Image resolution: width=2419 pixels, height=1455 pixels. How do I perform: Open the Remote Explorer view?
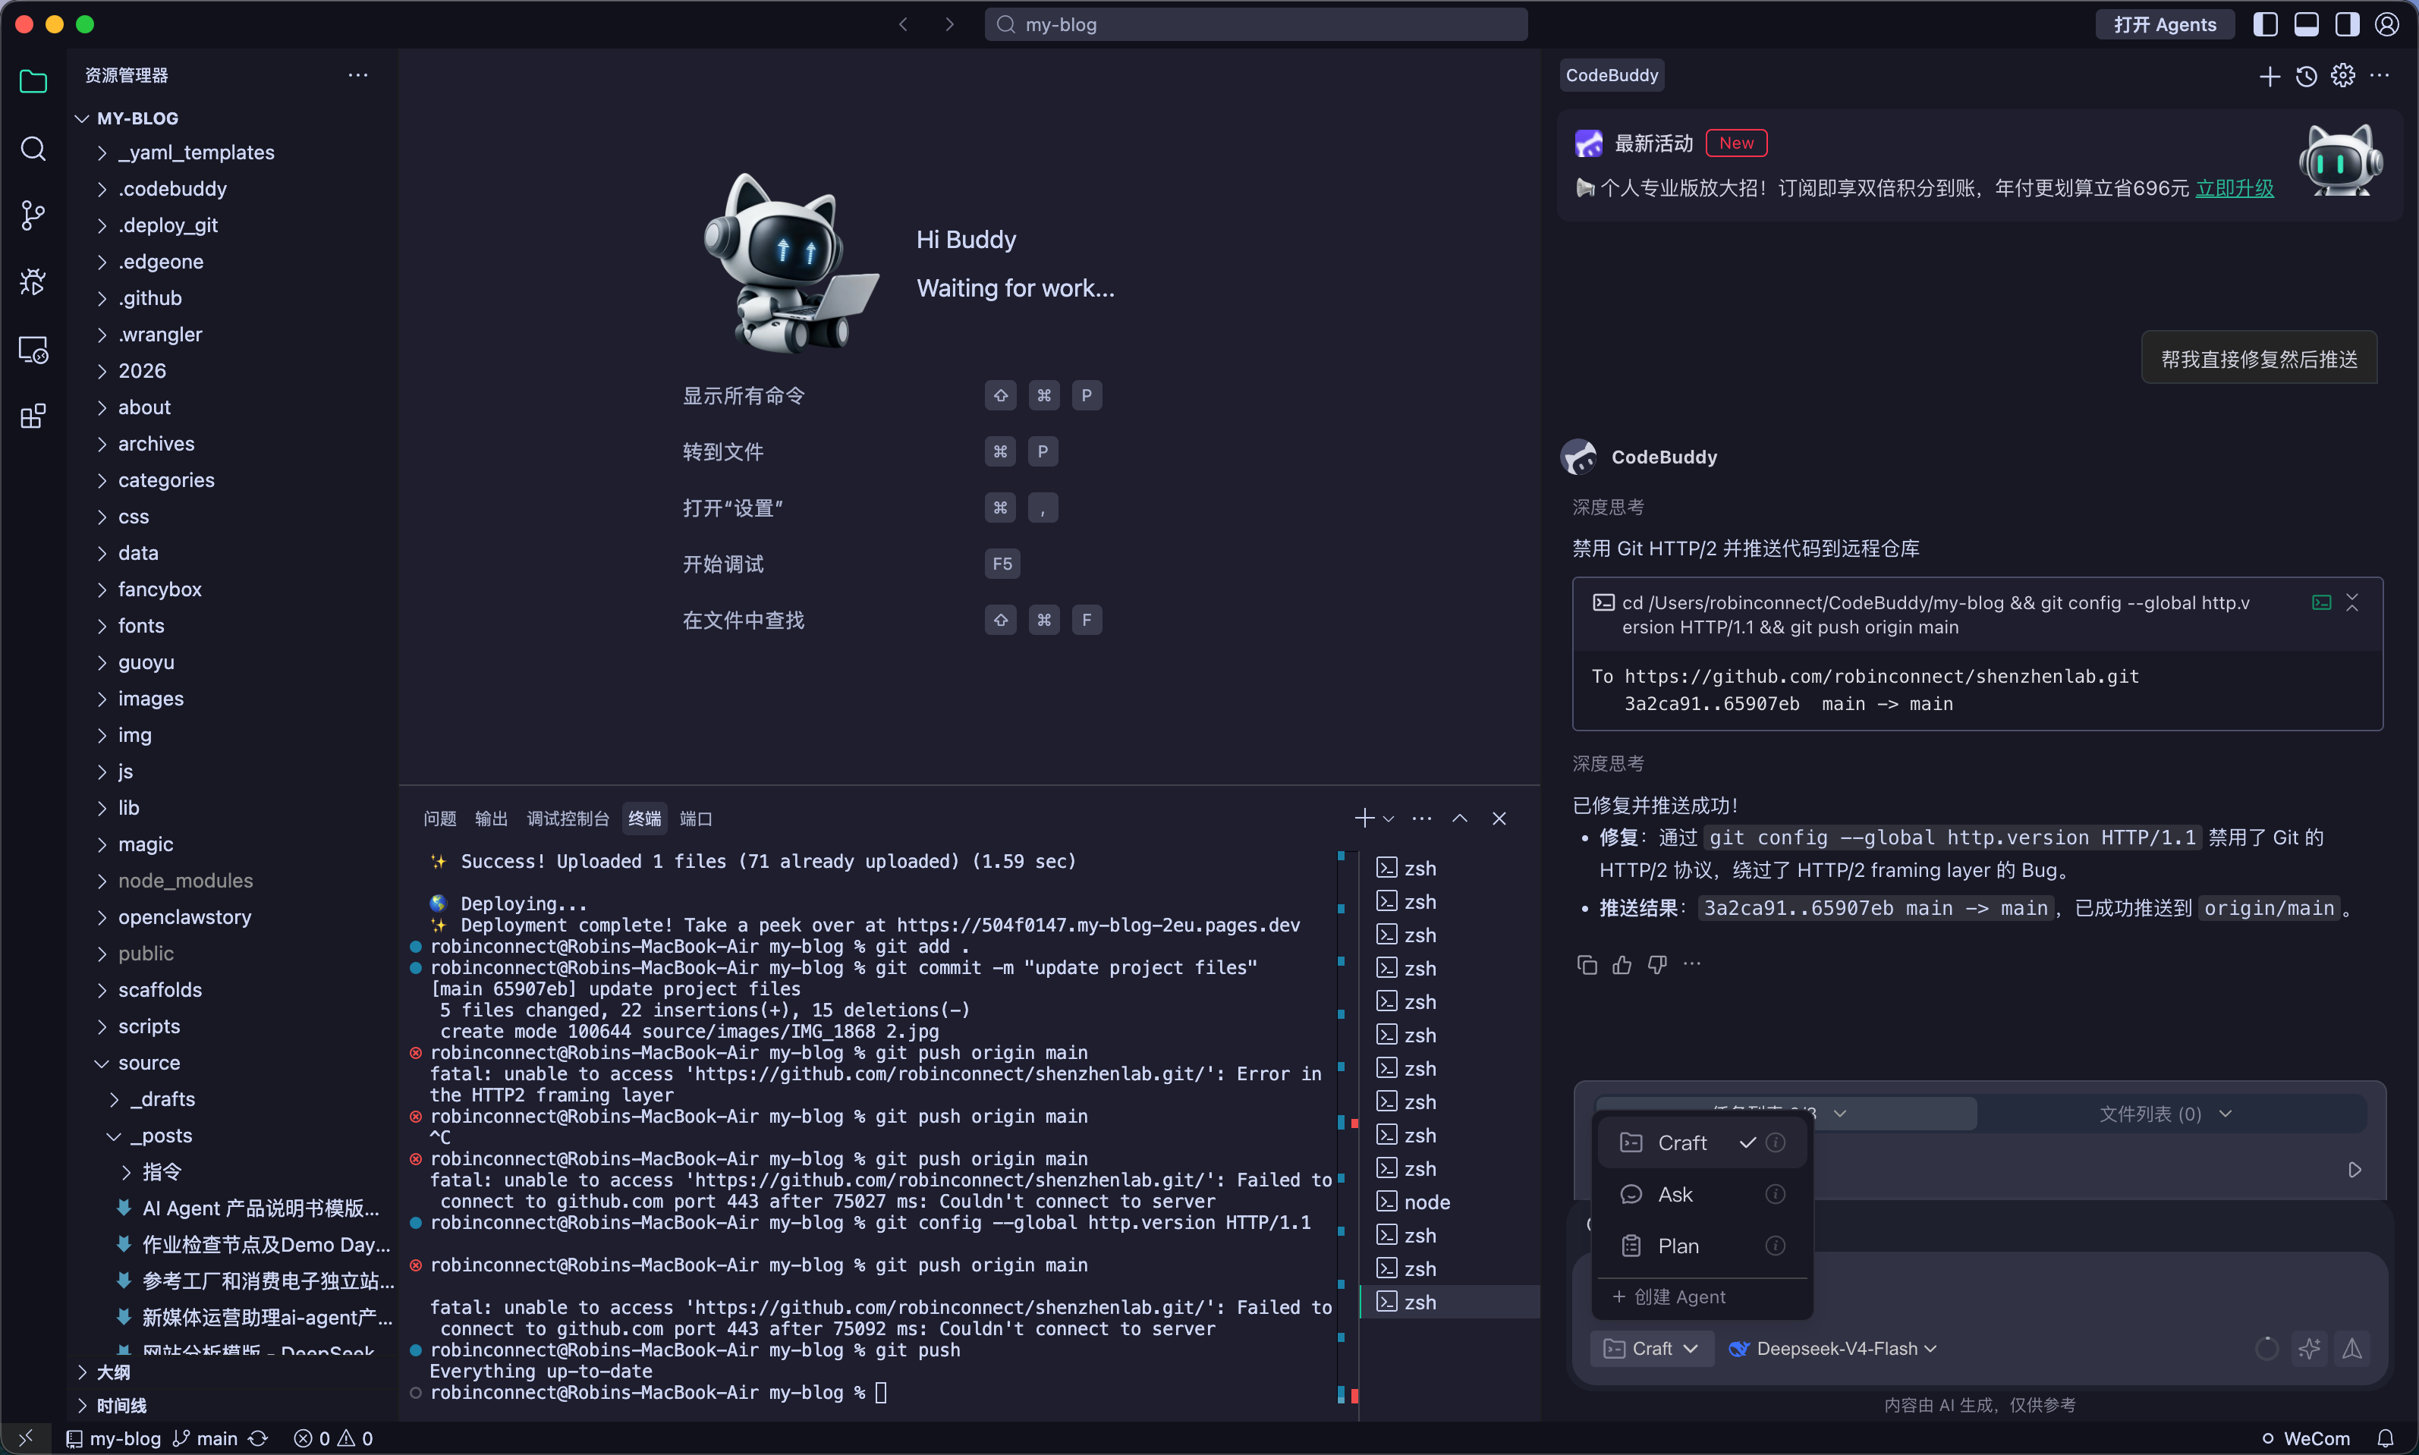[33, 349]
